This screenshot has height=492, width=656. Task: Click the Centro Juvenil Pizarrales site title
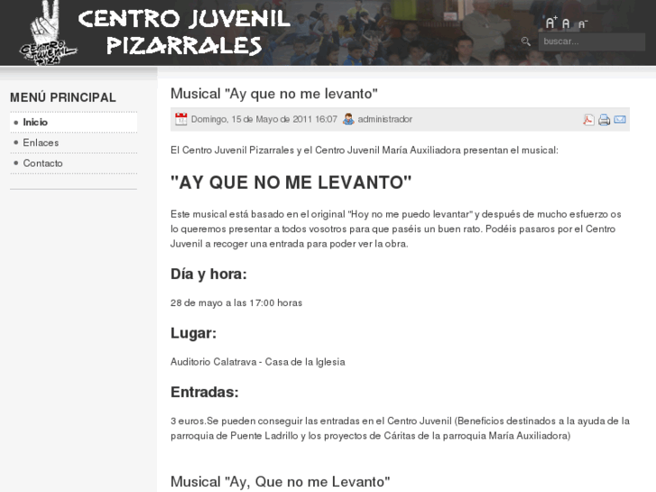[x=184, y=32]
